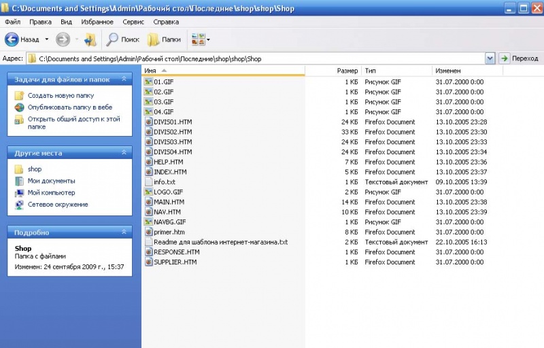Click 'Создать новую папку' link
Viewport: 544px width, 348px height.
point(61,96)
